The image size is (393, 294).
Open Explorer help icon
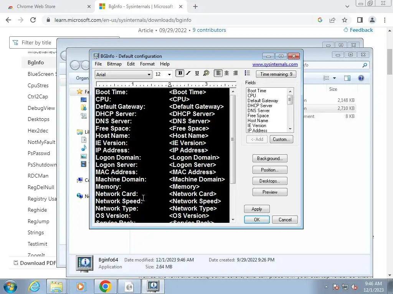pyautogui.click(x=361, y=78)
